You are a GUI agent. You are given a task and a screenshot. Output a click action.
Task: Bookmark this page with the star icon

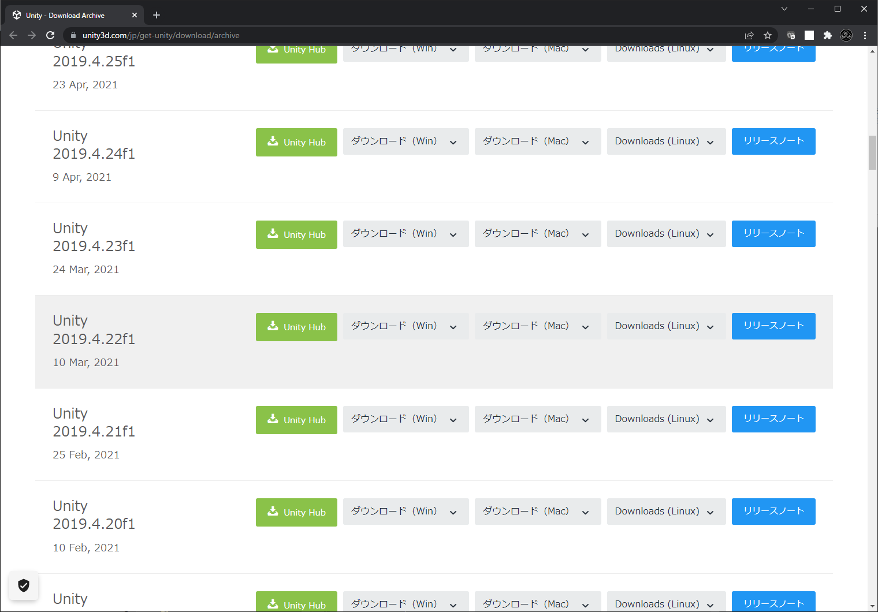(x=768, y=35)
